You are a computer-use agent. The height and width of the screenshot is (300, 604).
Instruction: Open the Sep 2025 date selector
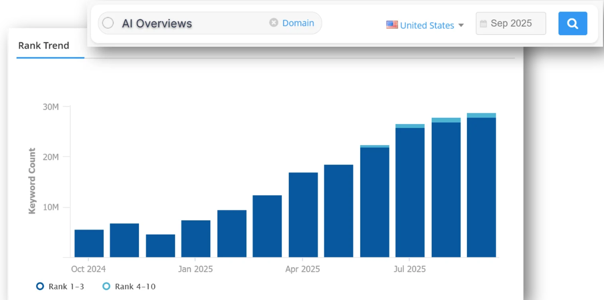point(511,23)
